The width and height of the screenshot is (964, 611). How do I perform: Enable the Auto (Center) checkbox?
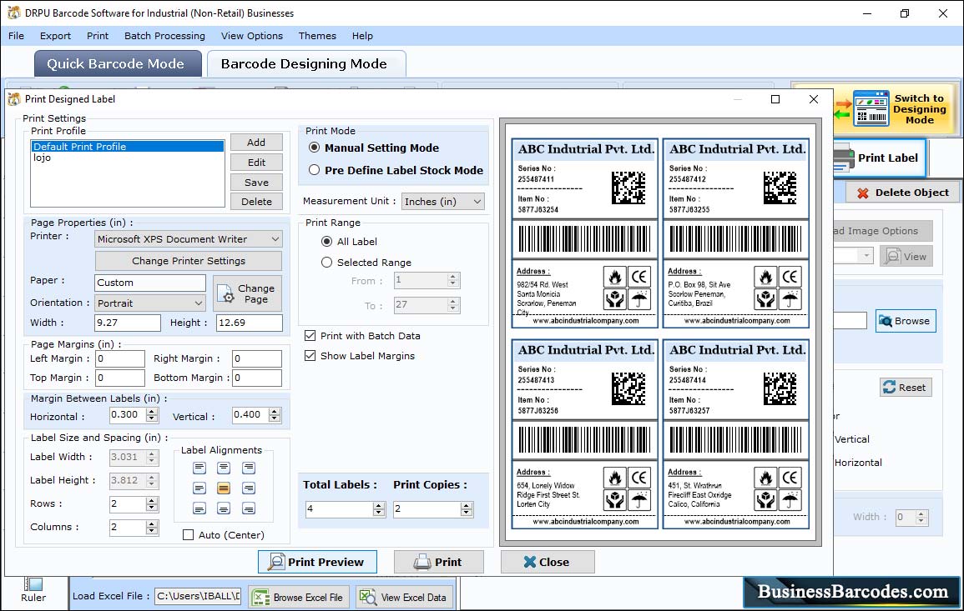coord(189,535)
